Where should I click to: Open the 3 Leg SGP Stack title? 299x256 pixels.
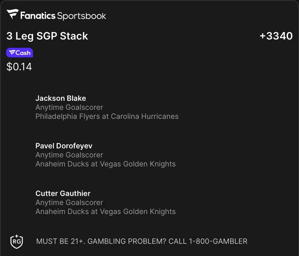(x=47, y=36)
